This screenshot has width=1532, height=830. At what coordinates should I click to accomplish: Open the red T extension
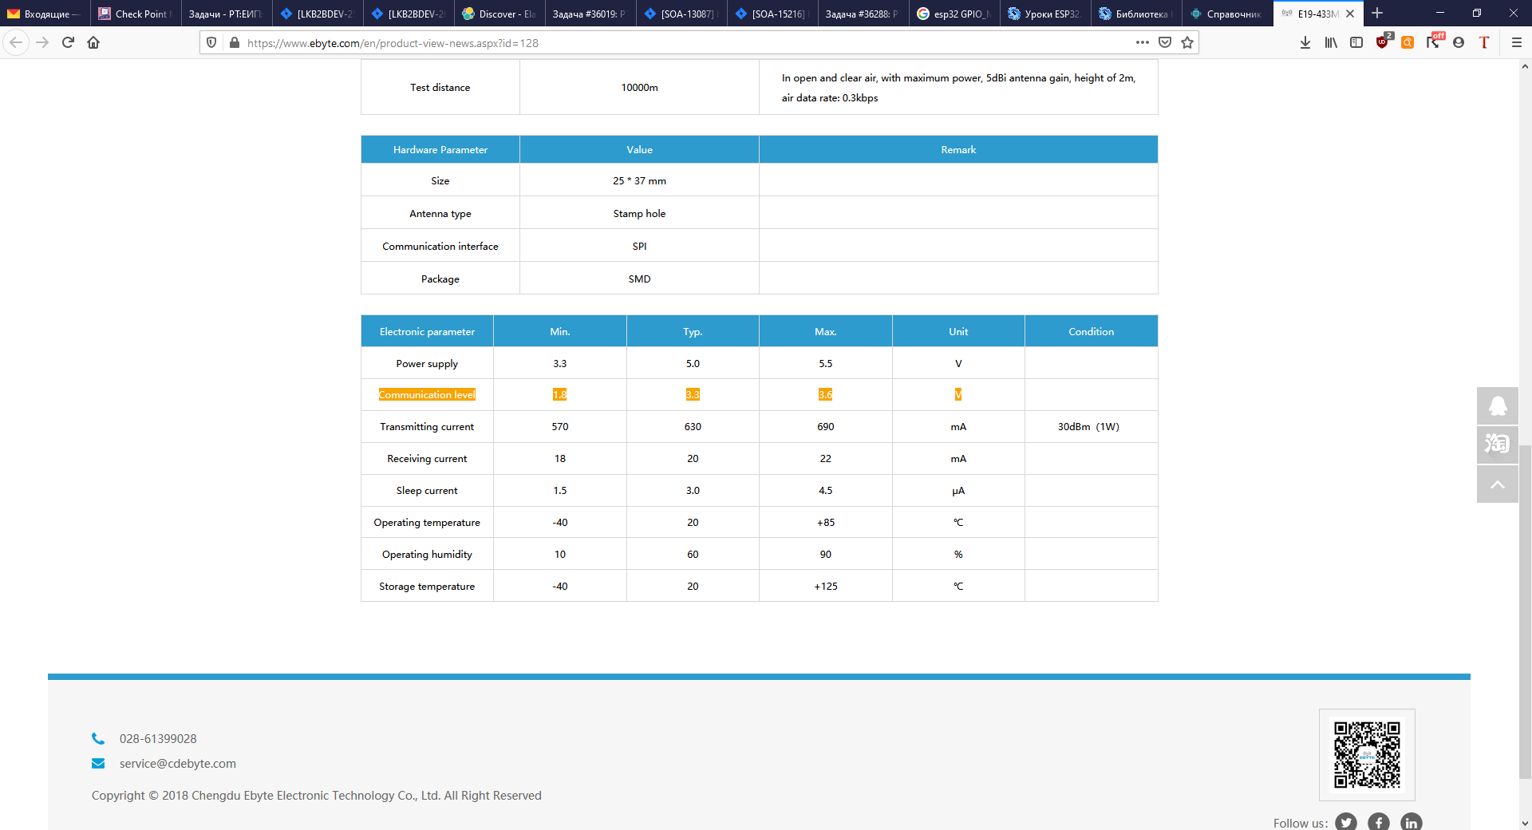tap(1484, 42)
